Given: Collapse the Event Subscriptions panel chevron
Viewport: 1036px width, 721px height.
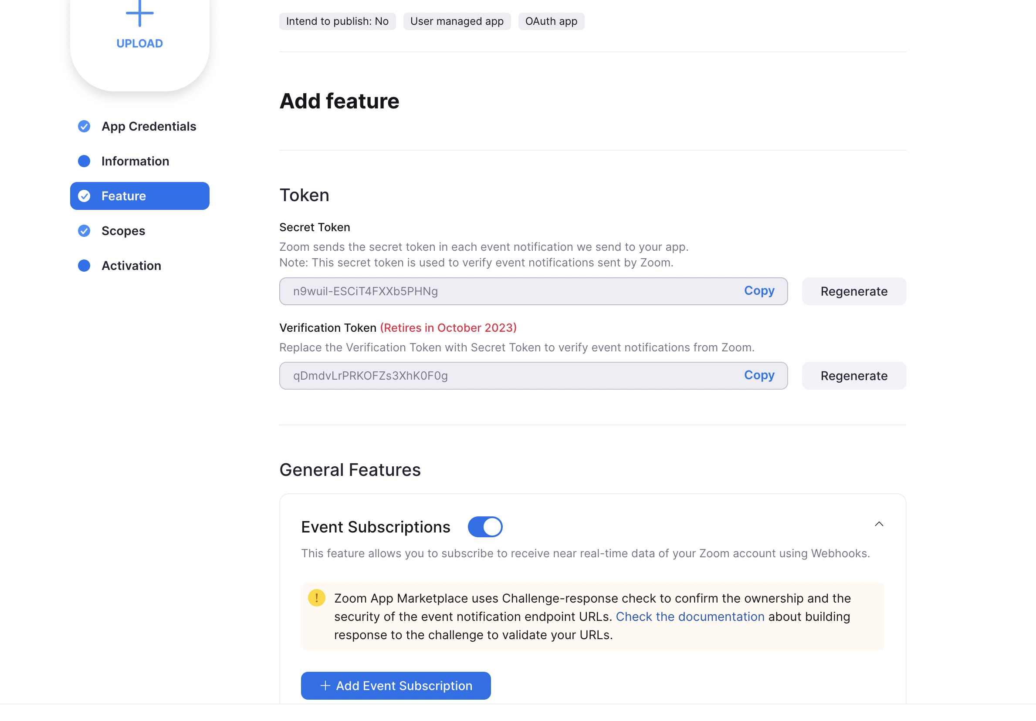Looking at the screenshot, I should click(x=879, y=524).
